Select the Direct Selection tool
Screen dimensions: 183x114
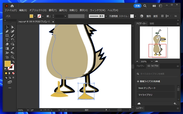[13, 27]
